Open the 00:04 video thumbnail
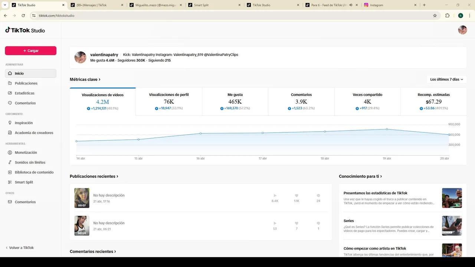 82,225
